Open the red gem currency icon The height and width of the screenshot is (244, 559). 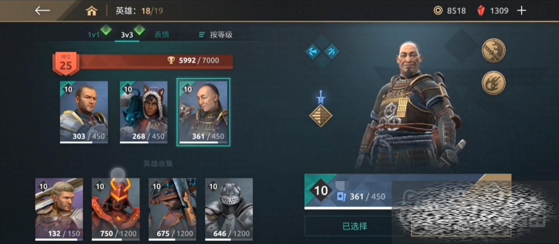click(x=481, y=10)
